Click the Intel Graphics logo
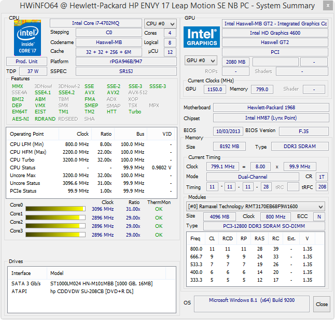 click(202, 37)
